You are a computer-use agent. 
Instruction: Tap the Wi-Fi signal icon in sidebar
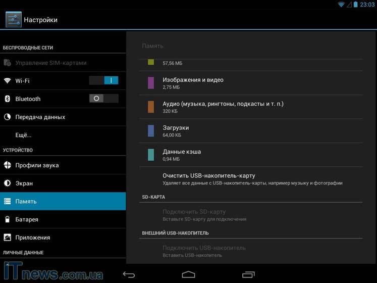click(x=8, y=81)
